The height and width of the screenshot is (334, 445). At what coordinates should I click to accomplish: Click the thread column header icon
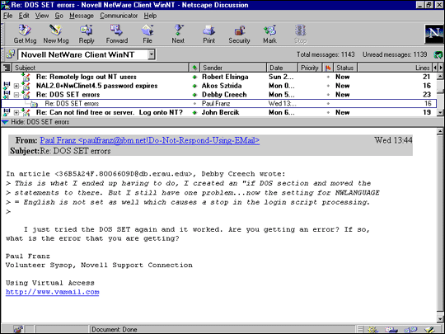click(x=7, y=68)
